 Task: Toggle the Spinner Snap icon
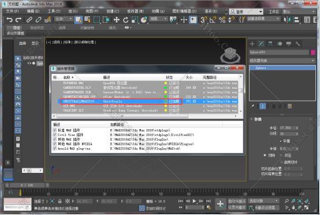point(231,20)
